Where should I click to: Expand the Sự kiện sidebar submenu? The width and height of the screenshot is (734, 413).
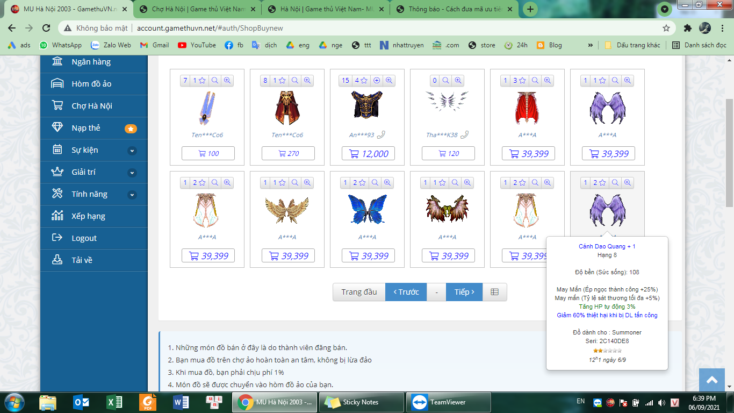[x=132, y=151]
